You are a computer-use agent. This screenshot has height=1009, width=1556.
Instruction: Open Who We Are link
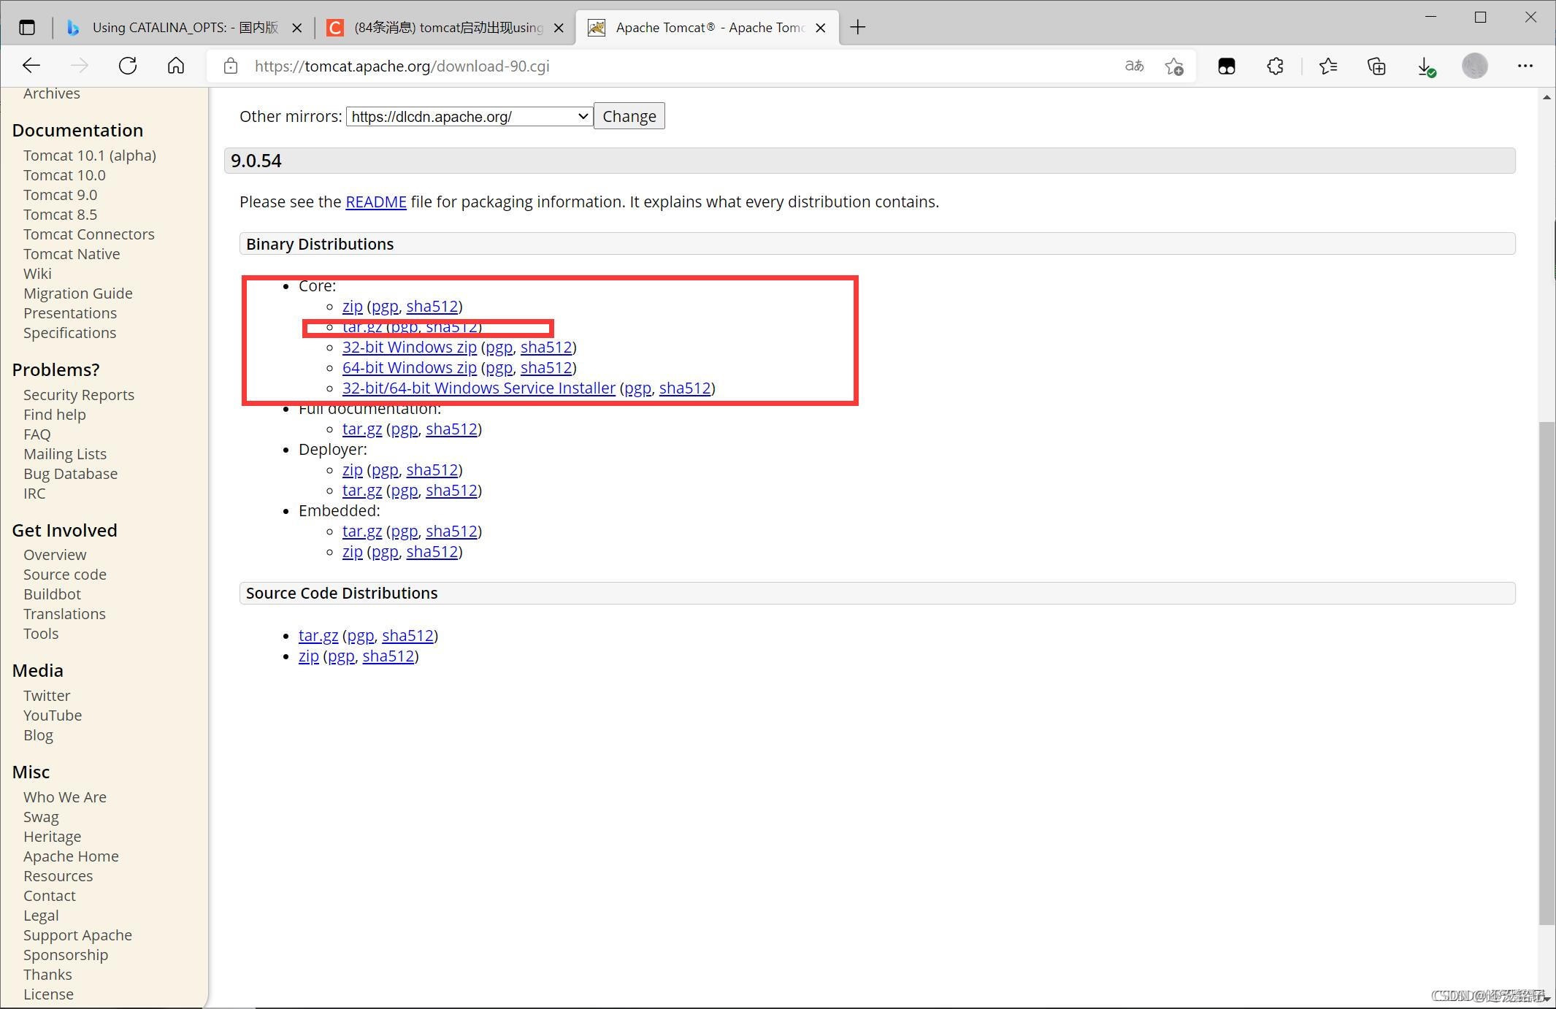(x=65, y=797)
